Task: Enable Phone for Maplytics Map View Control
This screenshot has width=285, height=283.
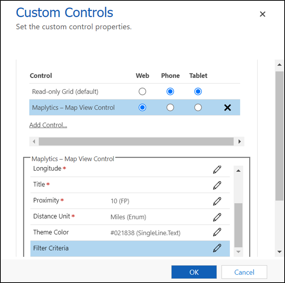Action: click(170, 108)
